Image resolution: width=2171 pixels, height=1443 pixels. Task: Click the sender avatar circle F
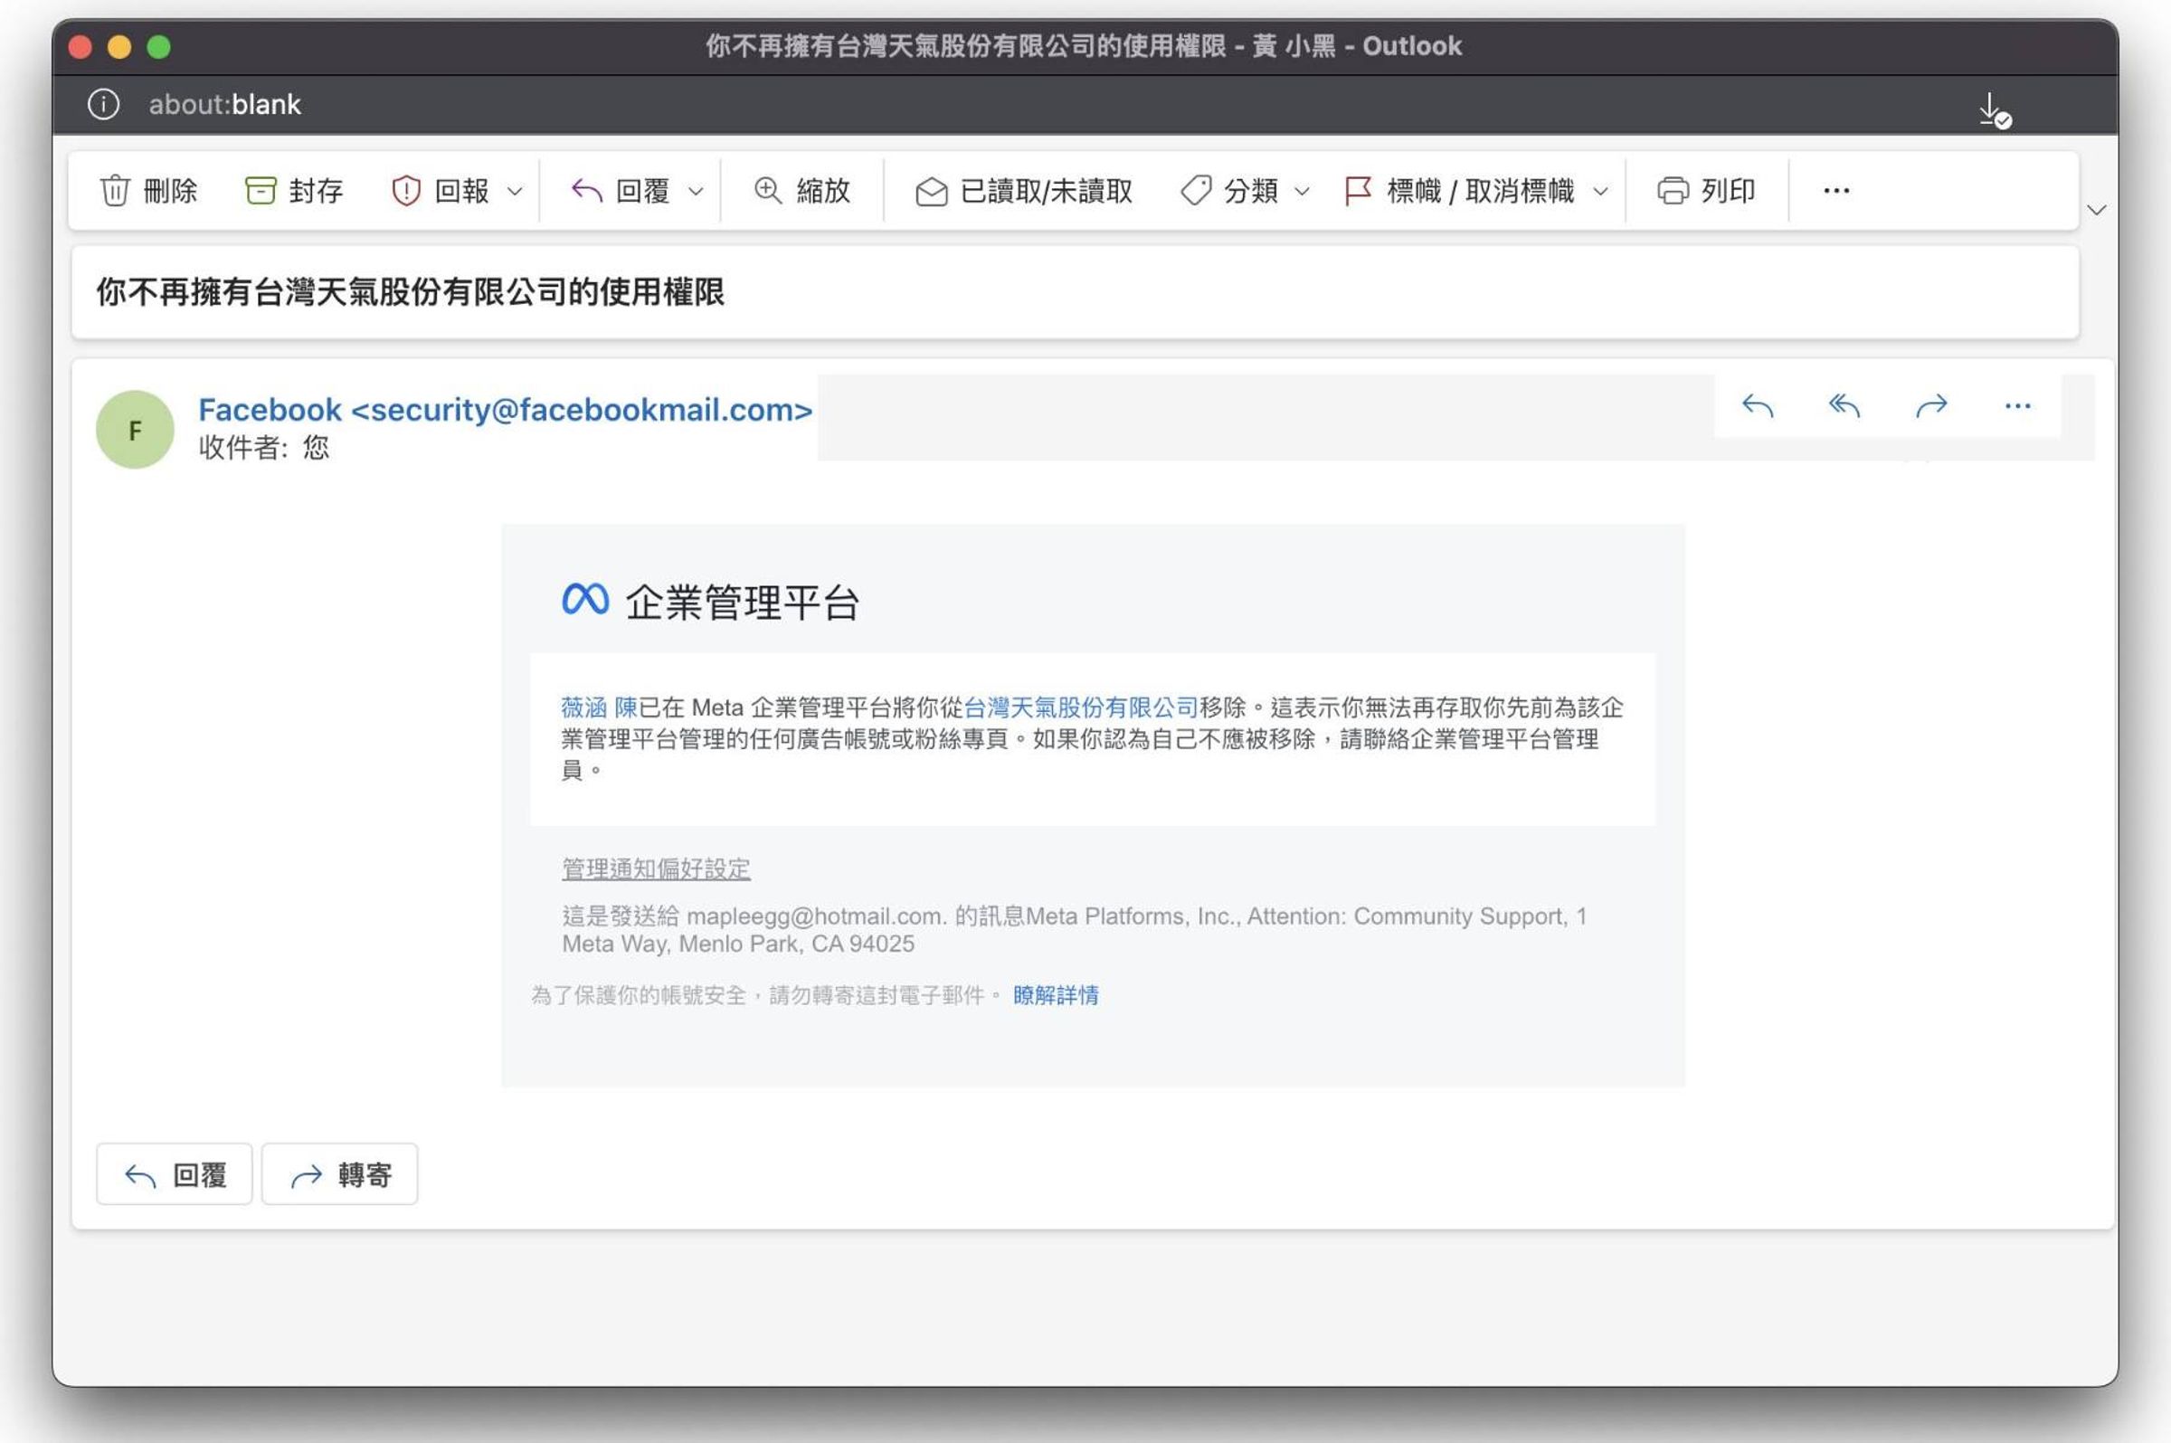pyautogui.click(x=135, y=430)
